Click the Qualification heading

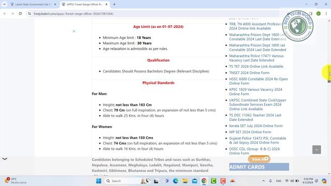(x=158, y=60)
